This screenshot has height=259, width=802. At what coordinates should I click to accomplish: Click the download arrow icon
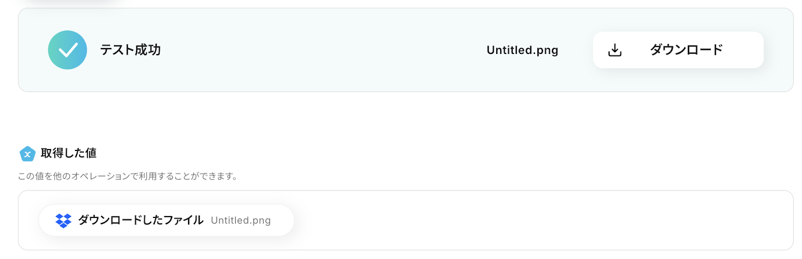(615, 50)
